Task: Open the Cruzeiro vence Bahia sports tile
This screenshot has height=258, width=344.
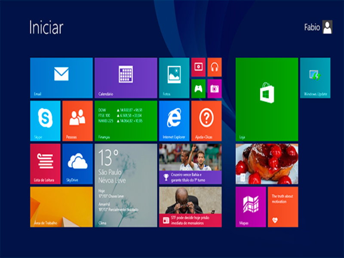Action: click(190, 164)
